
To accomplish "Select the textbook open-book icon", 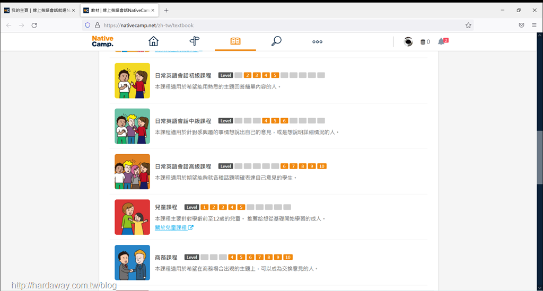I will pyautogui.click(x=235, y=41).
